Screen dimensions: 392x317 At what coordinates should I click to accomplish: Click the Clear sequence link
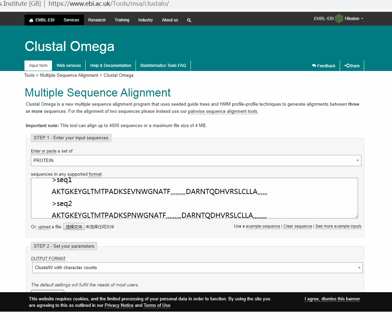coord(298,226)
